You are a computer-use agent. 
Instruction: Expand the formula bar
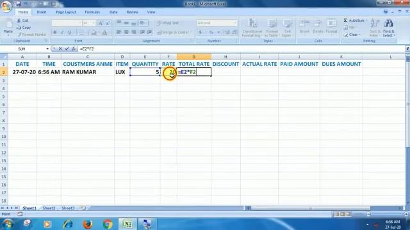[x=407, y=49]
